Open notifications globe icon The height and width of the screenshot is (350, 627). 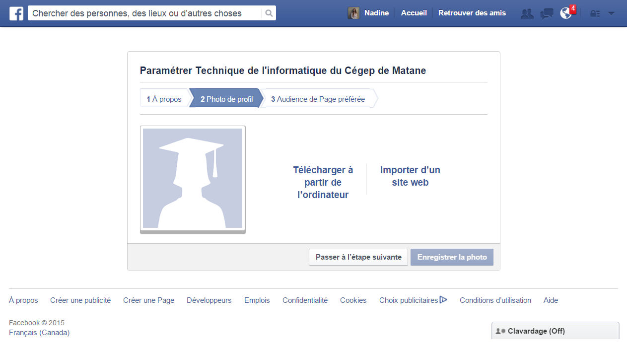click(566, 13)
